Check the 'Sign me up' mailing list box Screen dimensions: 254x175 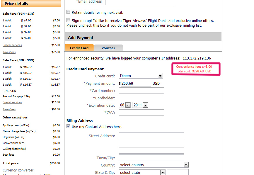point(69,20)
